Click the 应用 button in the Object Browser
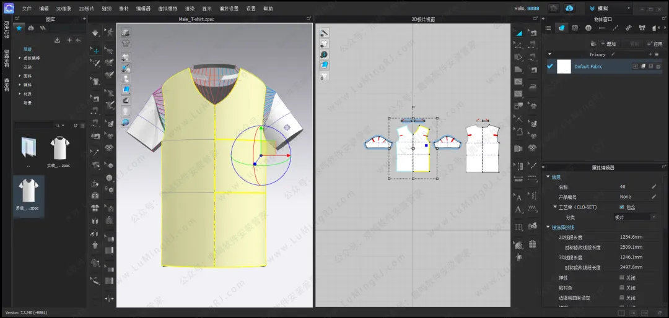Image resolution: width=669 pixels, height=318 pixels. [x=654, y=44]
